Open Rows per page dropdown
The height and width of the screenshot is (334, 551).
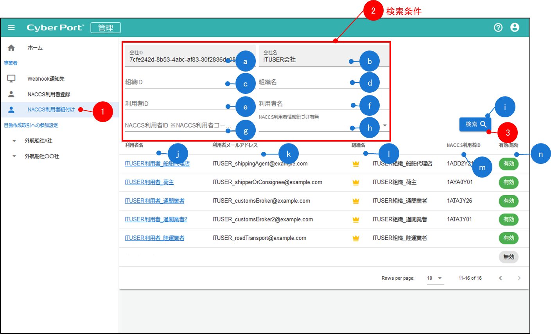pyautogui.click(x=435, y=278)
